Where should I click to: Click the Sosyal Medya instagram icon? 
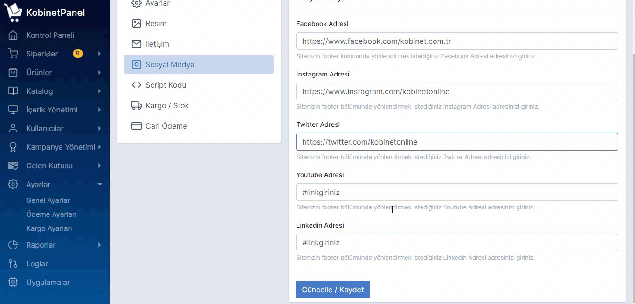(x=137, y=64)
